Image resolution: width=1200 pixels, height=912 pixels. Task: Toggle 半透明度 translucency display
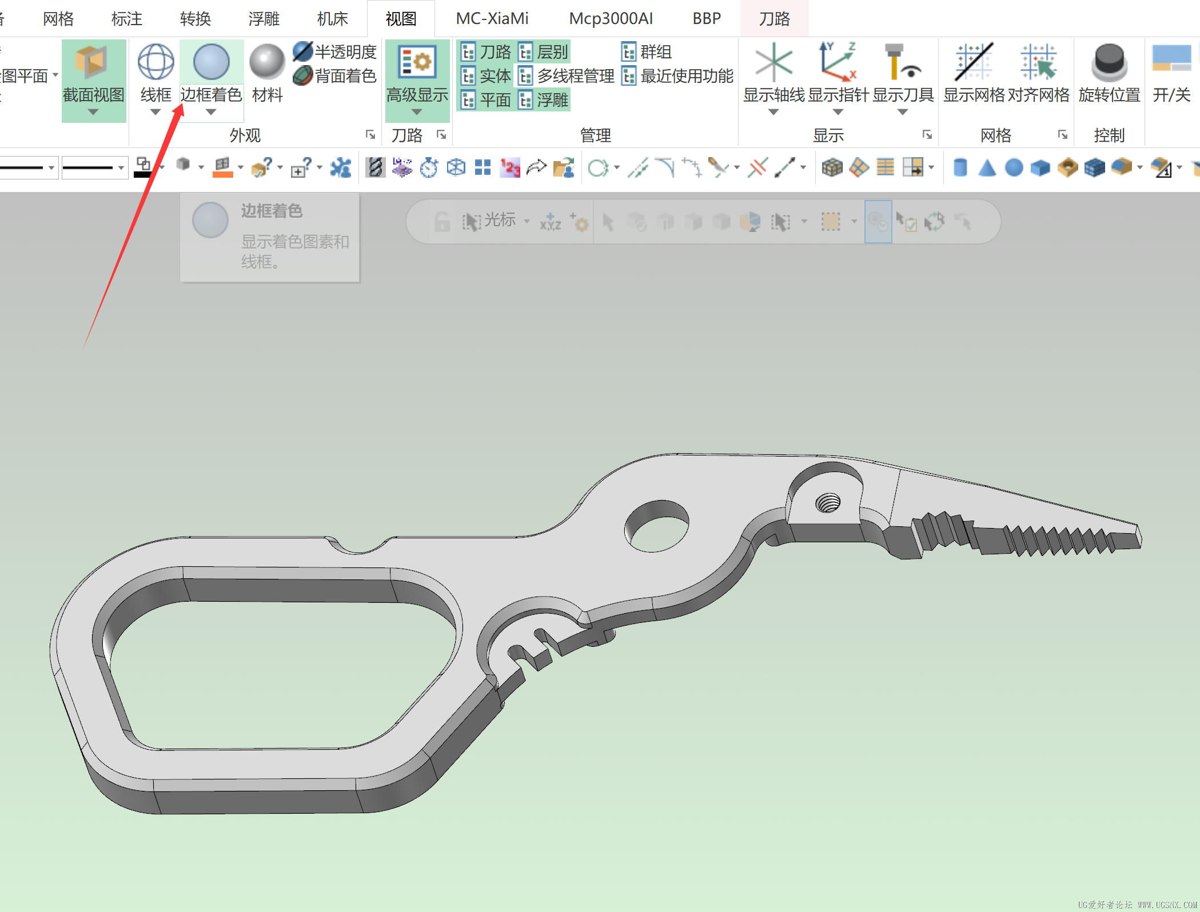(334, 52)
